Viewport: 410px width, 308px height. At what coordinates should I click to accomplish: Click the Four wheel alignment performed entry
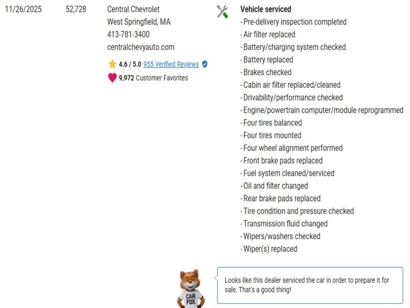point(293,148)
